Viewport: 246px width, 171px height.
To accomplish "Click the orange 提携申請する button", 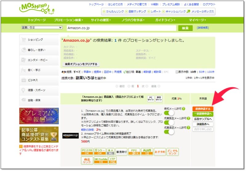I will pyautogui.click(x=203, y=109).
